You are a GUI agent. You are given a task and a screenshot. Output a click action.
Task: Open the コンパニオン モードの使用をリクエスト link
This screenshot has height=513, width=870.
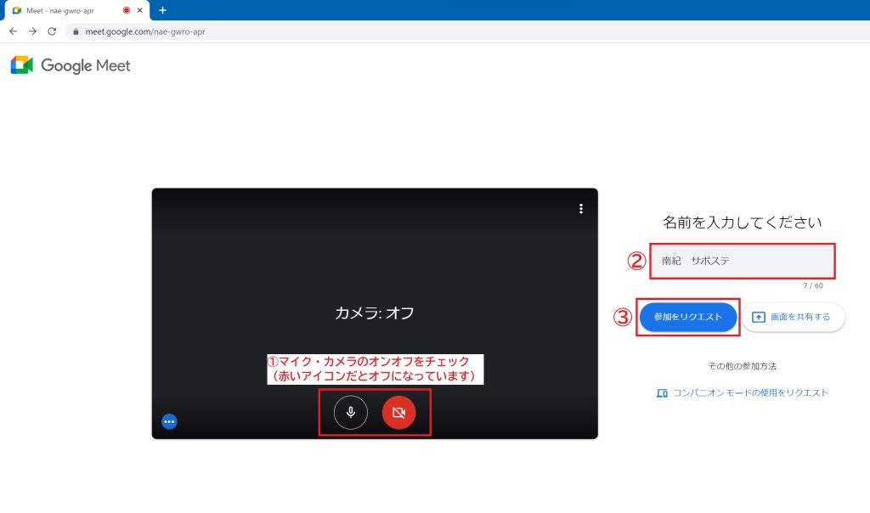pos(743,392)
